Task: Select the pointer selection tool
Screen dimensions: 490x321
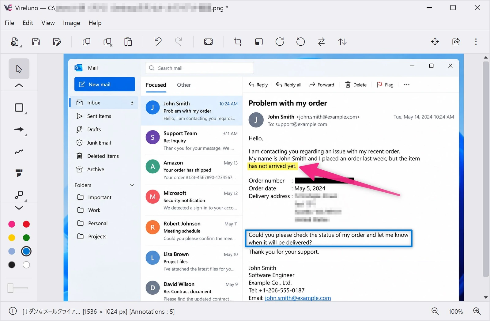Action: pos(19,69)
